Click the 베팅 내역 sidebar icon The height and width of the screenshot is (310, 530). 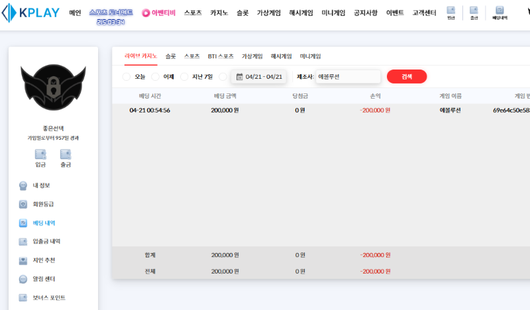click(x=23, y=223)
